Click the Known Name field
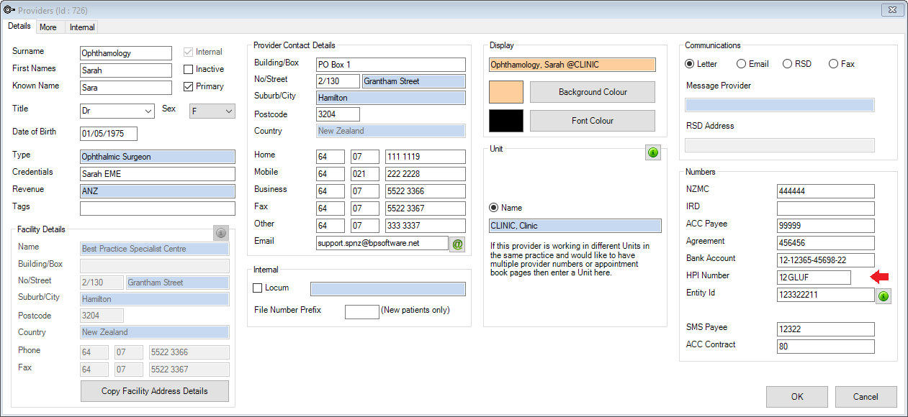 126,88
